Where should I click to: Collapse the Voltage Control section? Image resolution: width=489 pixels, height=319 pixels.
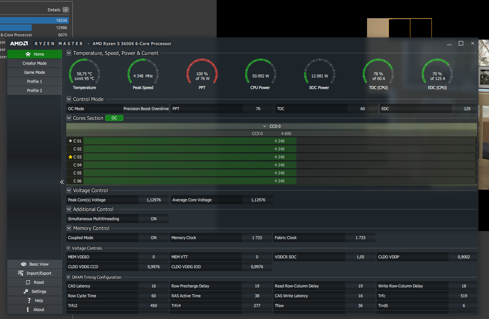[x=69, y=190]
